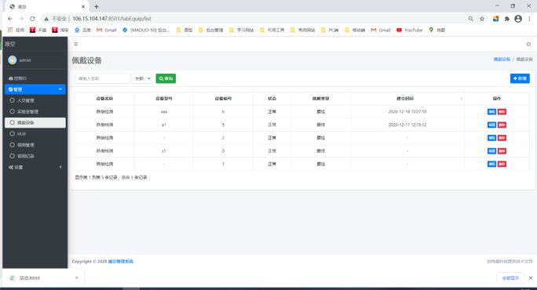The width and height of the screenshot is (537, 290).
Task: Open 领用记录 in the sidebar
Action: pyautogui.click(x=35, y=156)
